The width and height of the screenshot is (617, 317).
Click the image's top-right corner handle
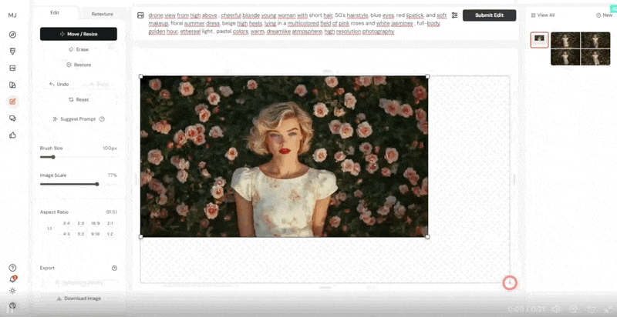428,76
